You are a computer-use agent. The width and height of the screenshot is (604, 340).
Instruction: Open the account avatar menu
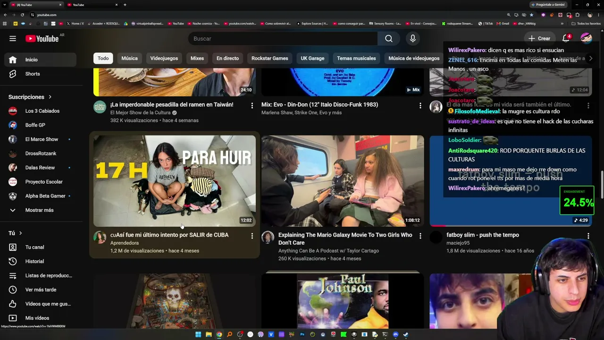click(586, 38)
